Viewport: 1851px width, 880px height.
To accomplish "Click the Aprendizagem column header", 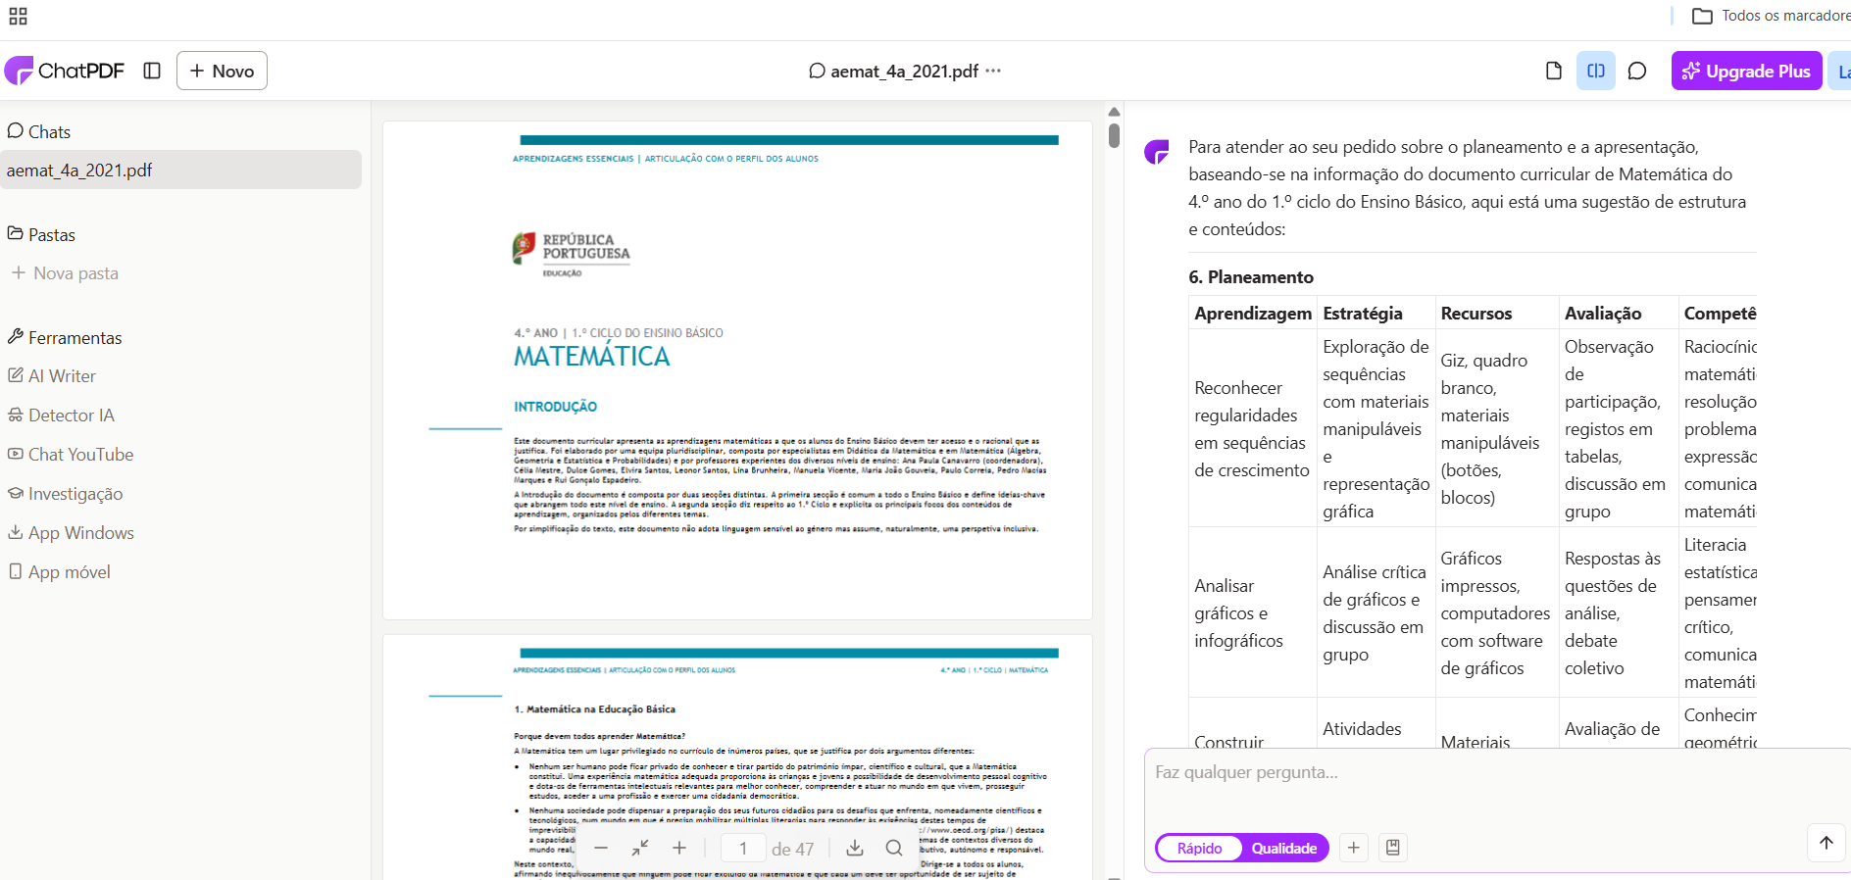I will (x=1253, y=314).
